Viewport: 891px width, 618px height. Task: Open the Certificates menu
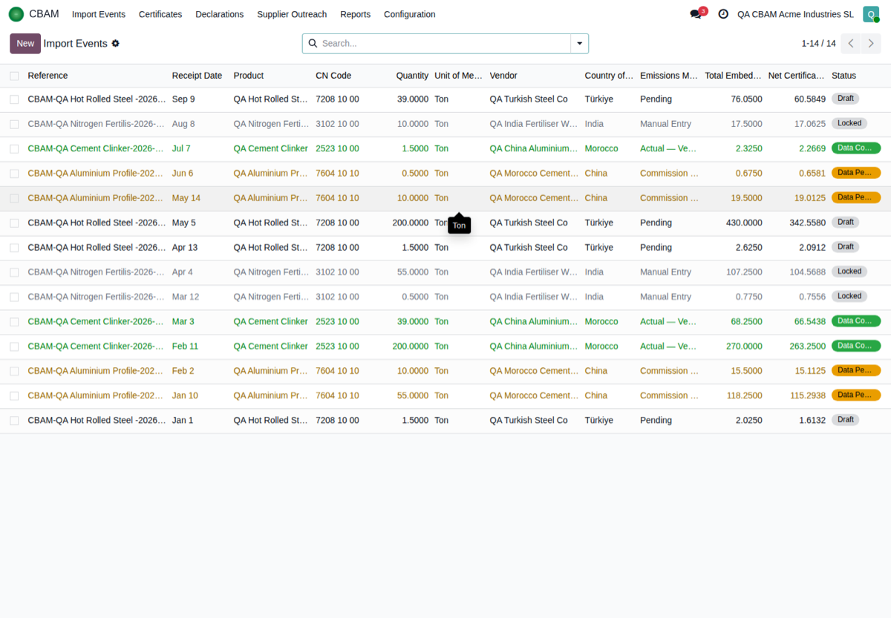tap(160, 14)
